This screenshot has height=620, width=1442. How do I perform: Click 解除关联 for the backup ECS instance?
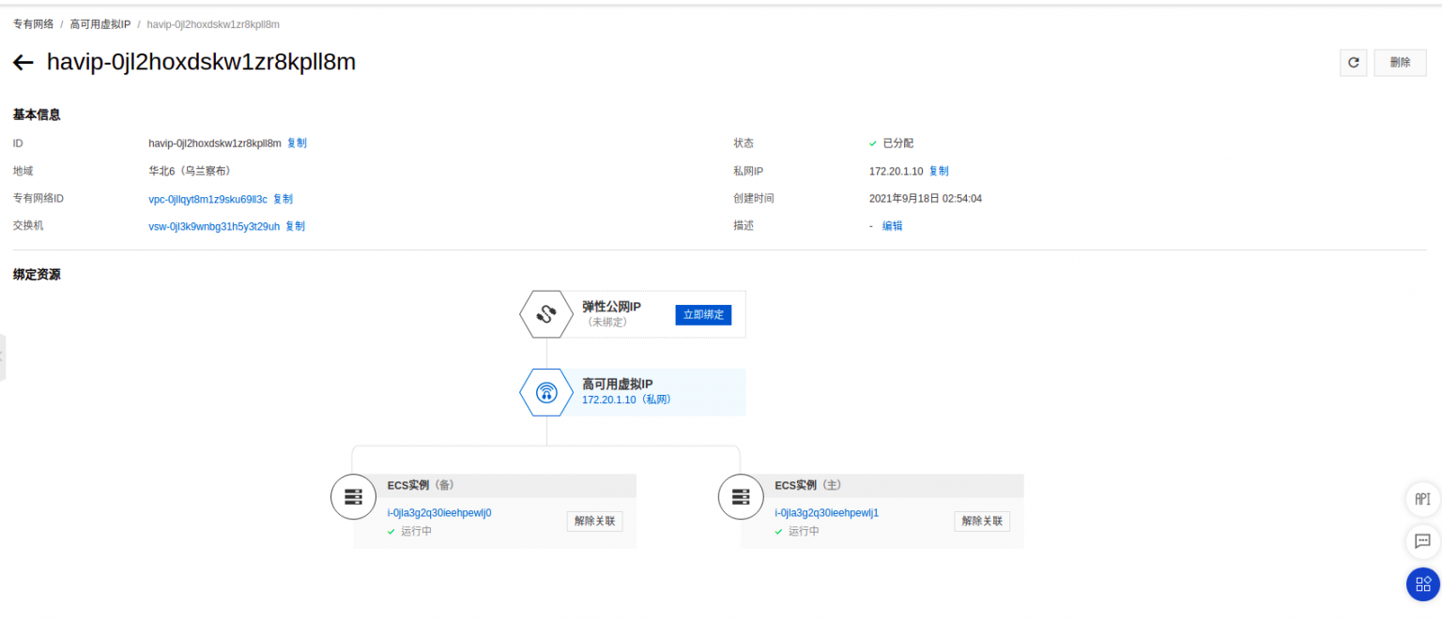(x=593, y=521)
